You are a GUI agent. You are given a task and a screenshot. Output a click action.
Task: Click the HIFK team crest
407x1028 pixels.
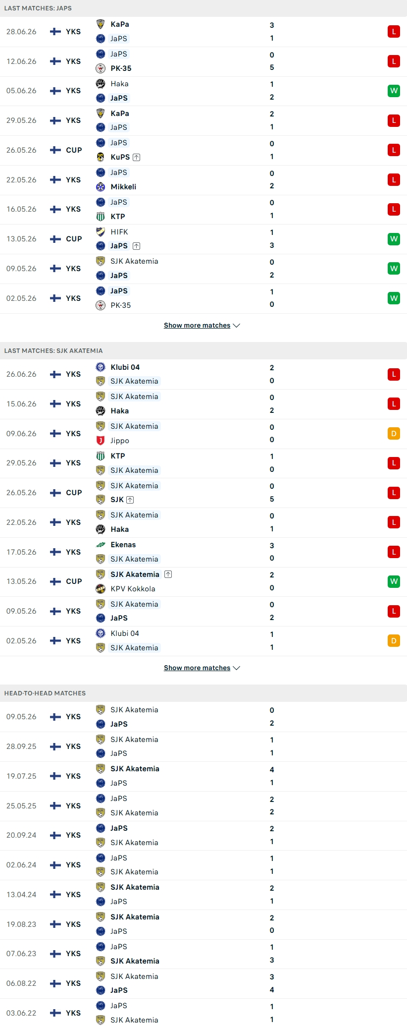tap(101, 231)
